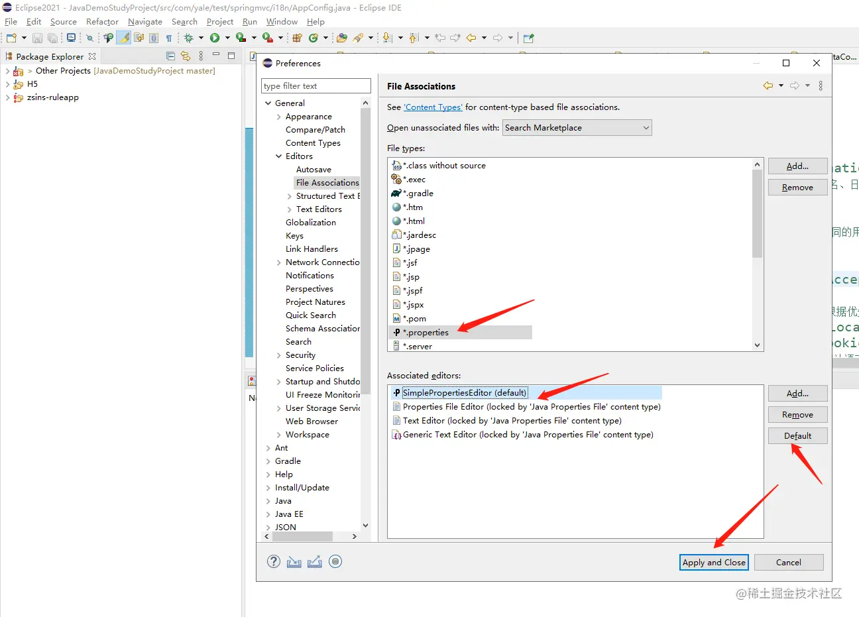The width and height of the screenshot is (859, 617).
Task: Expand the Security tree node
Action: (x=279, y=355)
